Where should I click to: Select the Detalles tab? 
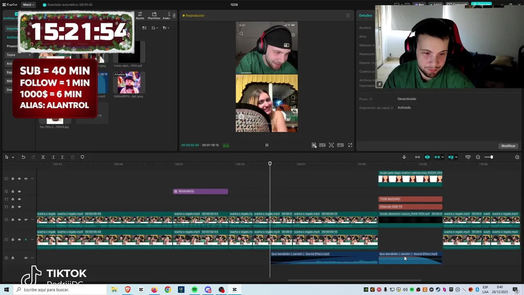366,16
